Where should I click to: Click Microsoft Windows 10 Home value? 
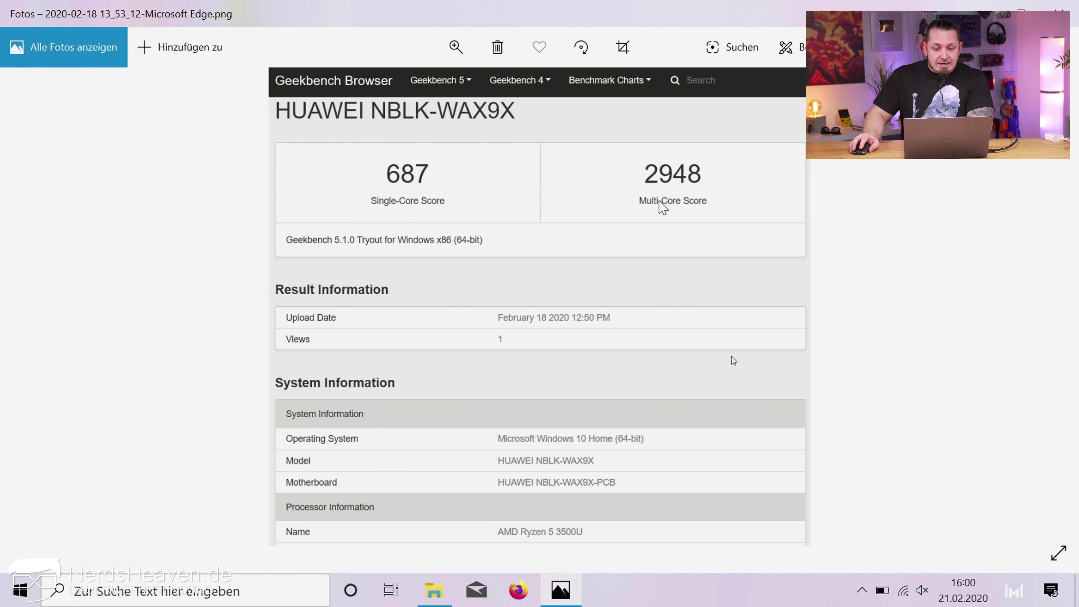pos(570,439)
